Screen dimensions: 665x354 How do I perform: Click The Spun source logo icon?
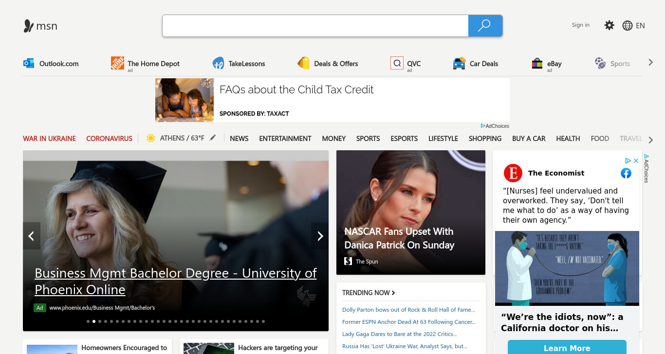348,261
